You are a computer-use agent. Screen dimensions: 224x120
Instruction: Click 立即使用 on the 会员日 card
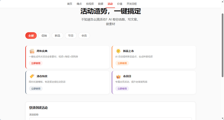122,89
